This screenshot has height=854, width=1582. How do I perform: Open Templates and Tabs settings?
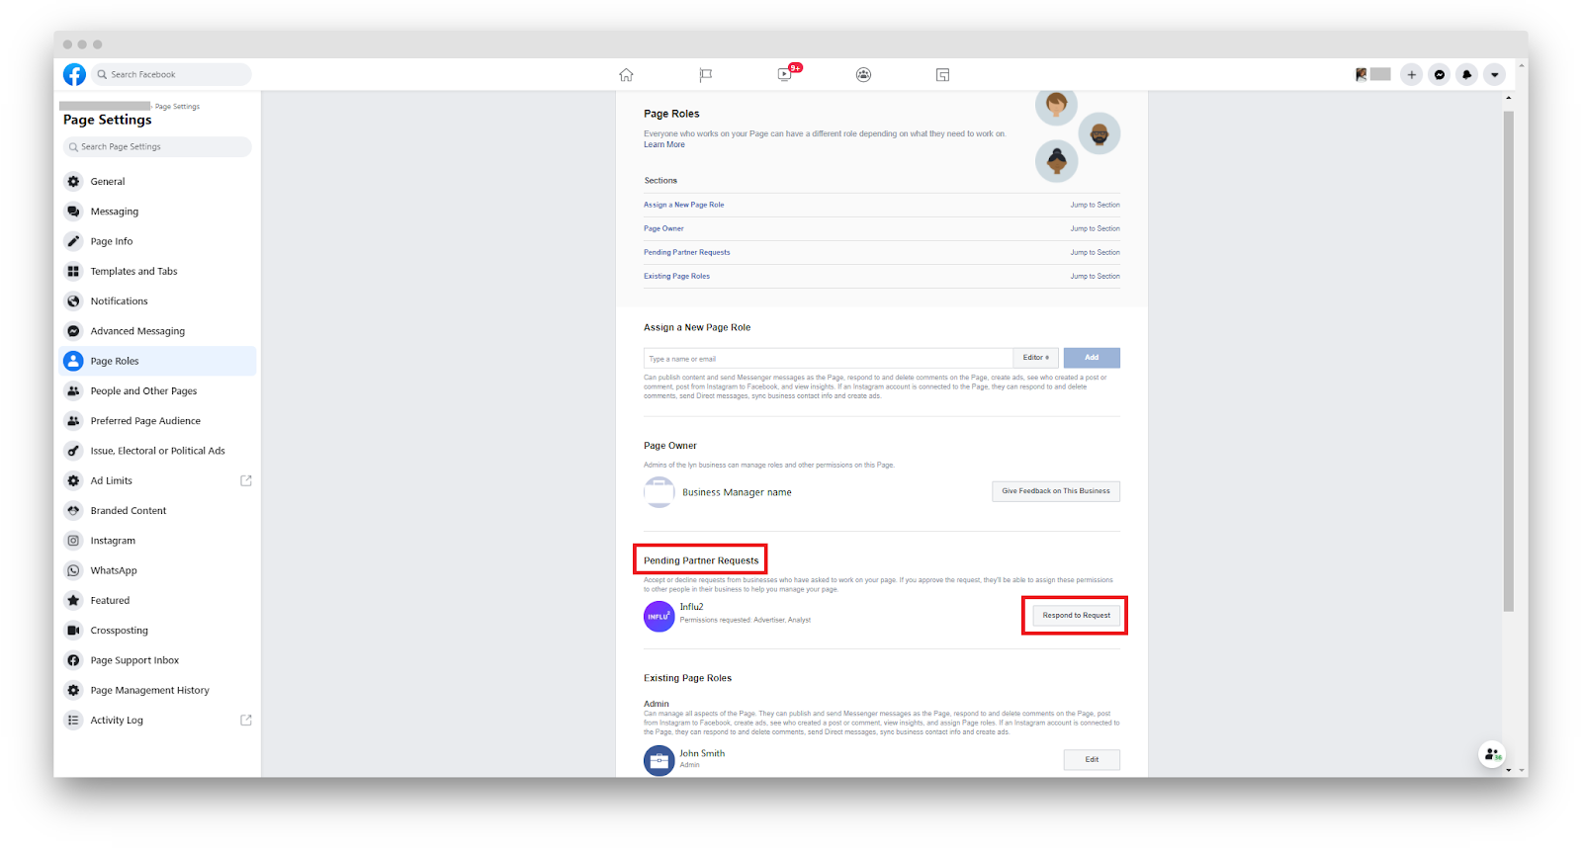coord(133,272)
